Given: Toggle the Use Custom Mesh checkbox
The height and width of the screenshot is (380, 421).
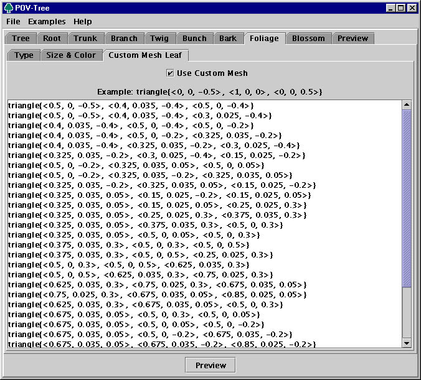Looking at the screenshot, I should coord(171,73).
